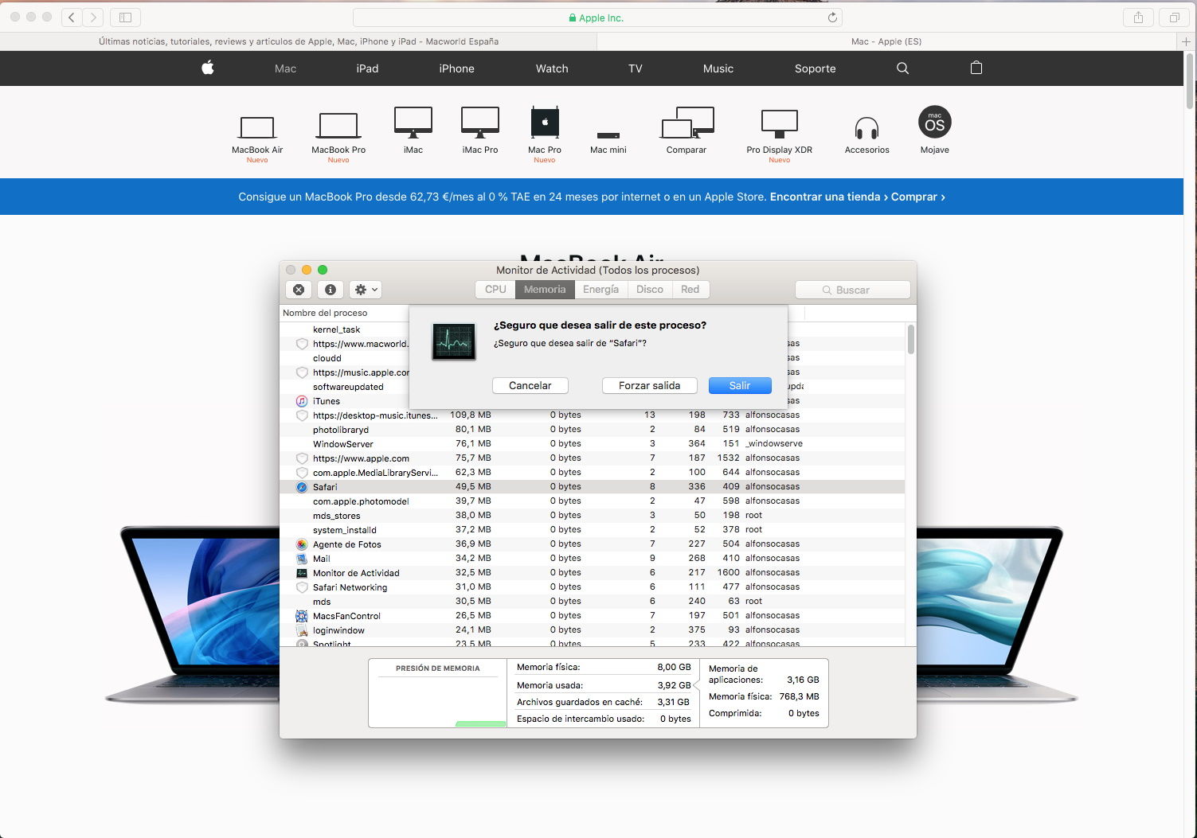1197x838 pixels.
Task: Confirm with the Salir button
Action: tap(740, 385)
